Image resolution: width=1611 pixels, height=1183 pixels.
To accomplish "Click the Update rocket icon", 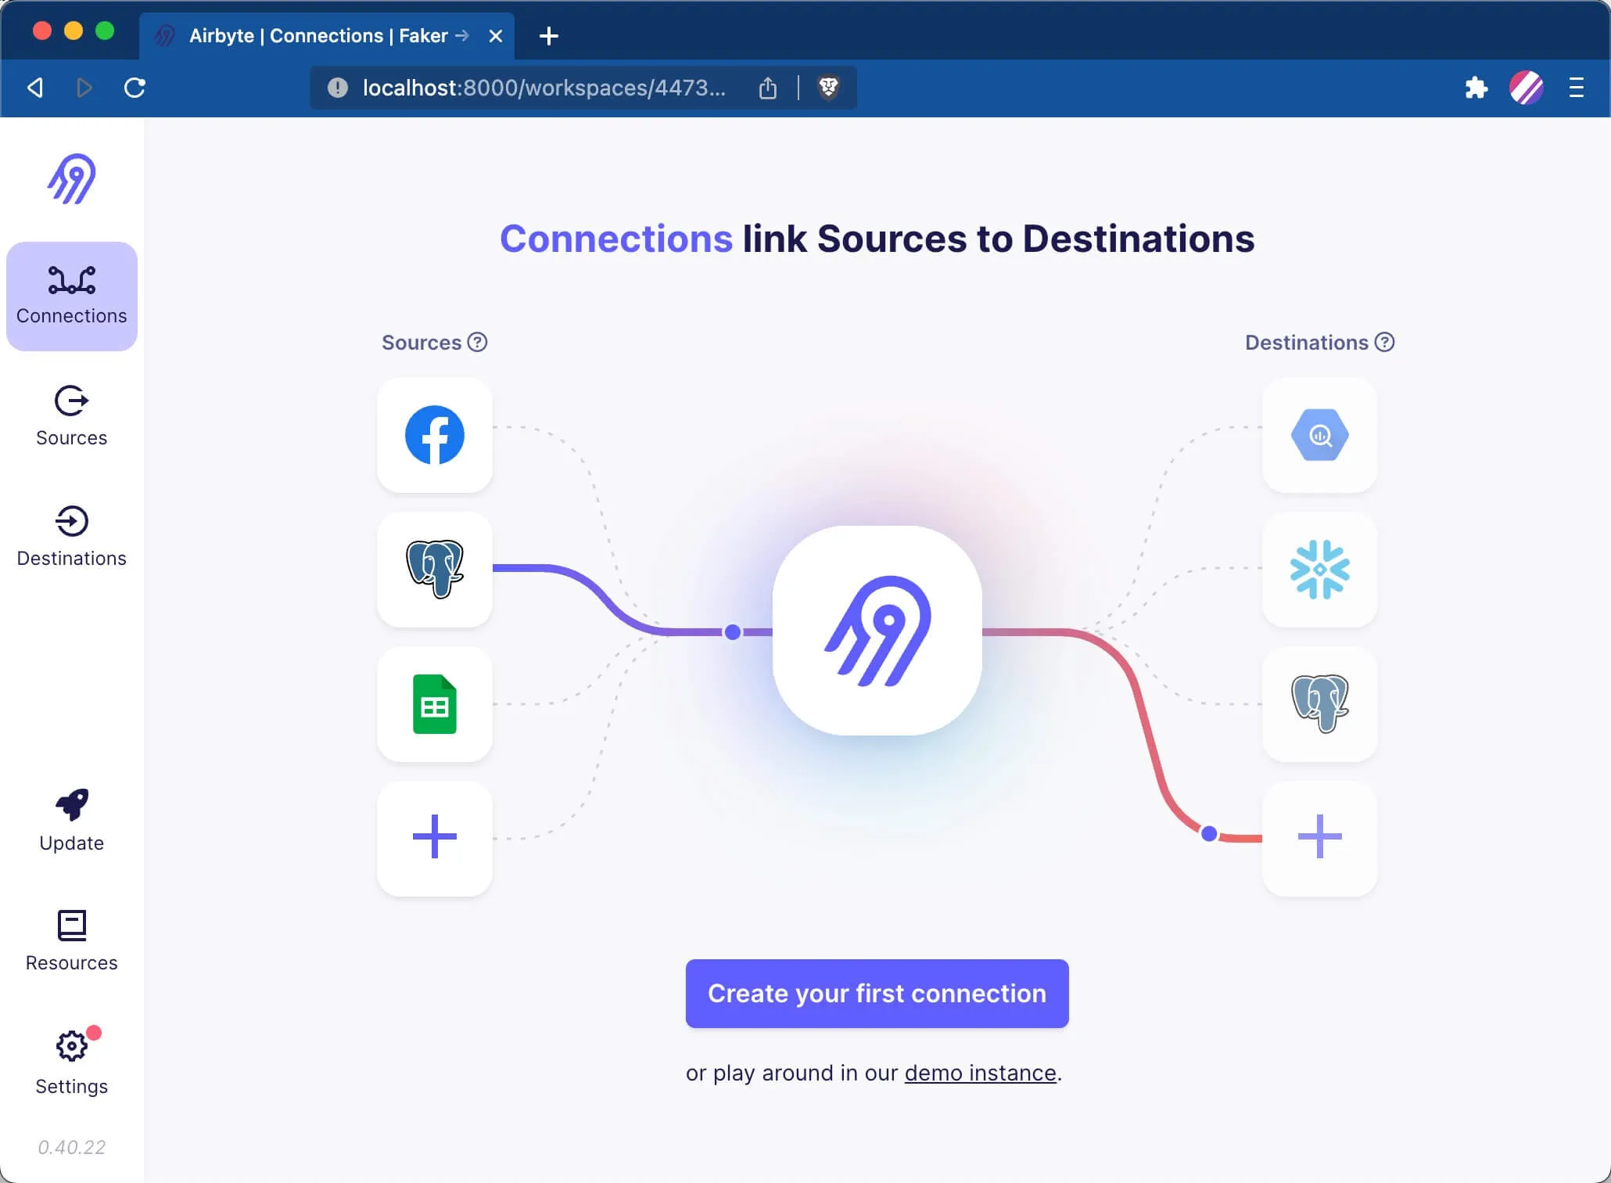I will point(71,805).
